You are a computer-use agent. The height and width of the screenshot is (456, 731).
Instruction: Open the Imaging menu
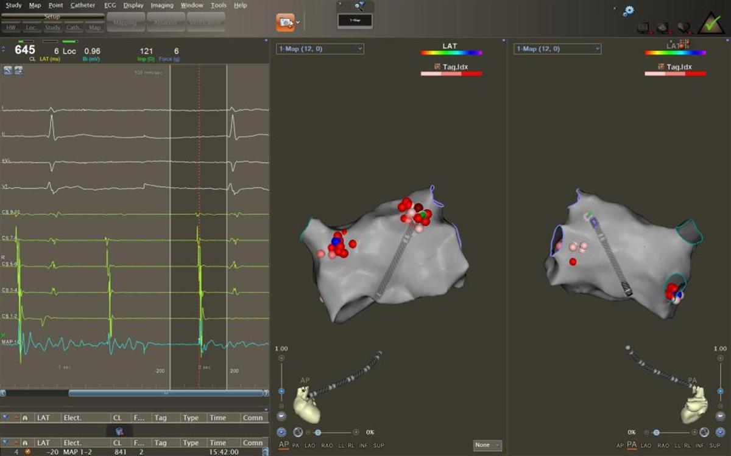coord(161,5)
